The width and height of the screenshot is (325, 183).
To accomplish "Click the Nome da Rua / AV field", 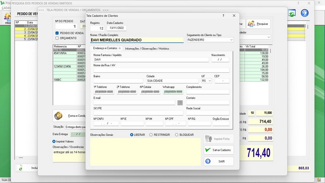I will tap(161, 70).
